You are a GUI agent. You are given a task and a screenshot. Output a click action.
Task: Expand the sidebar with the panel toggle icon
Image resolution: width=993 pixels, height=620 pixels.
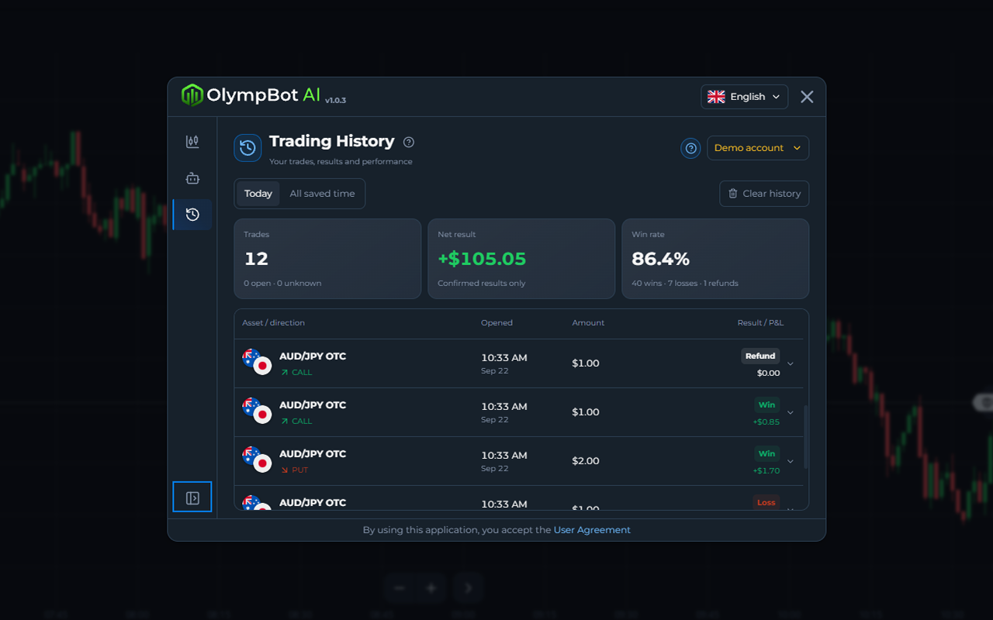[x=192, y=498]
